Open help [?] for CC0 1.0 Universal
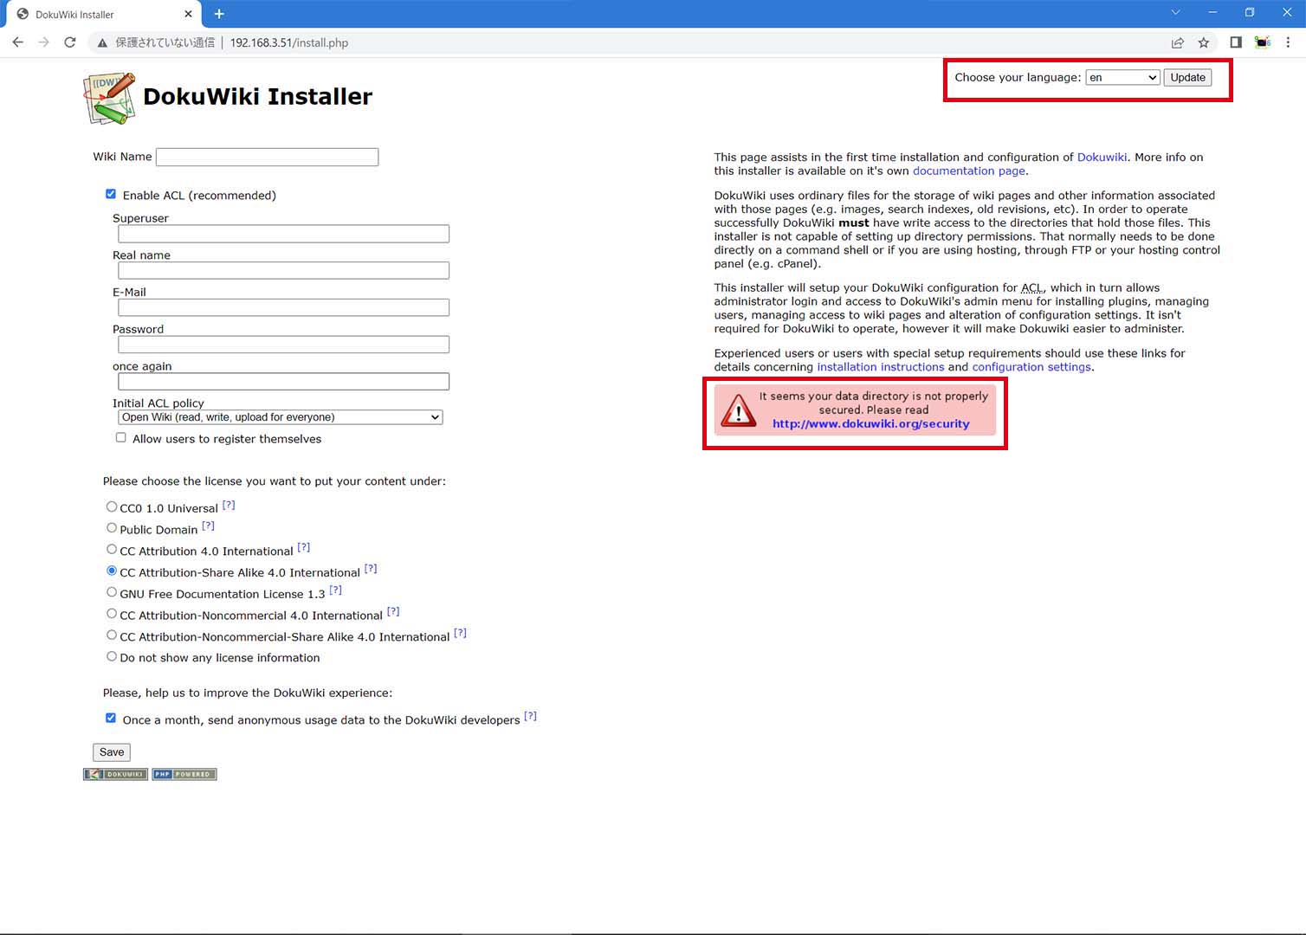The height and width of the screenshot is (935, 1306). [x=229, y=505]
